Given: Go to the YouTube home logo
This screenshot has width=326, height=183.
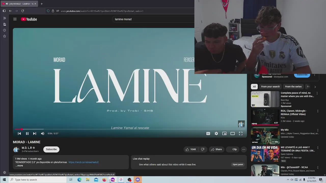Looking at the screenshot, I should (29, 19).
